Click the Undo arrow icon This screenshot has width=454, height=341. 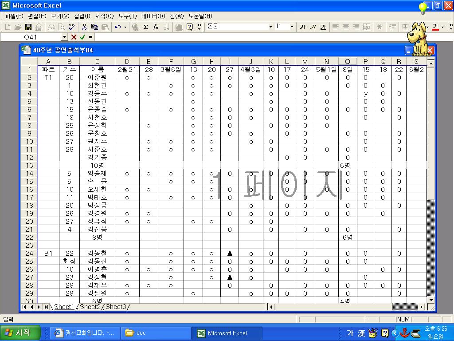(117, 27)
